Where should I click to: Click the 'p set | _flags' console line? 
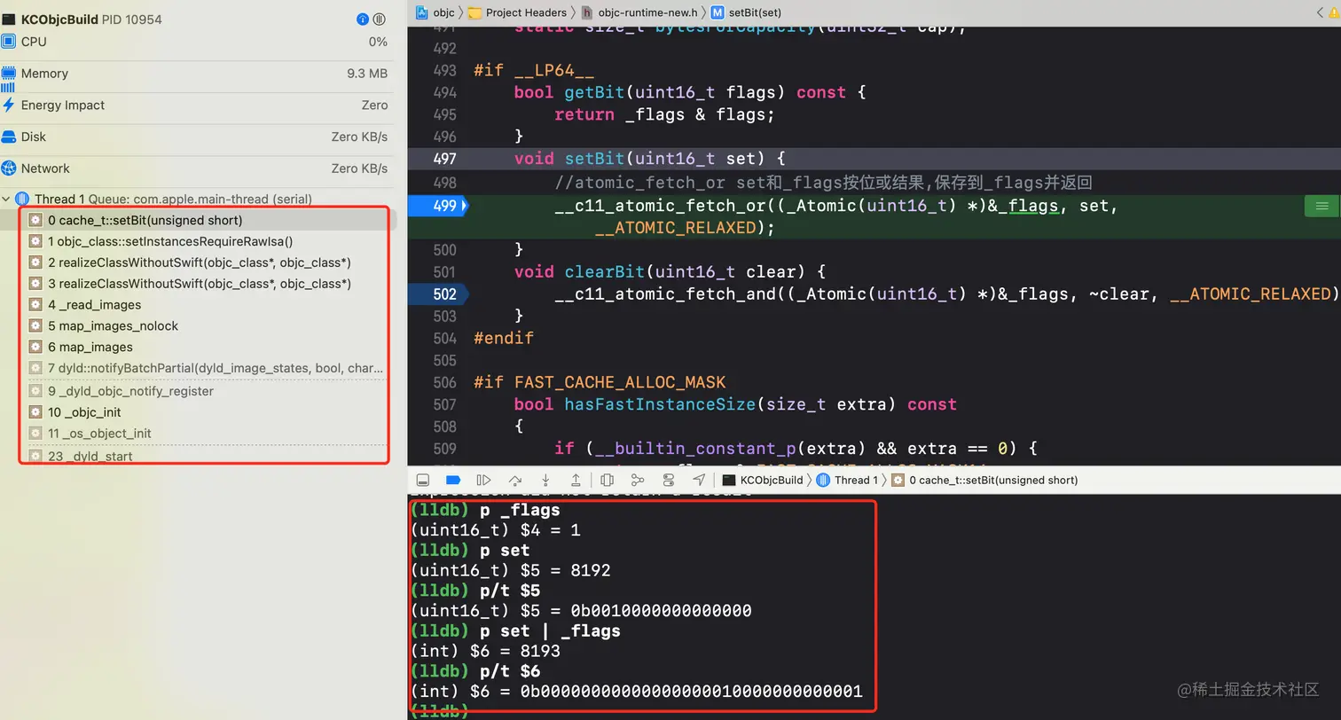[515, 631]
